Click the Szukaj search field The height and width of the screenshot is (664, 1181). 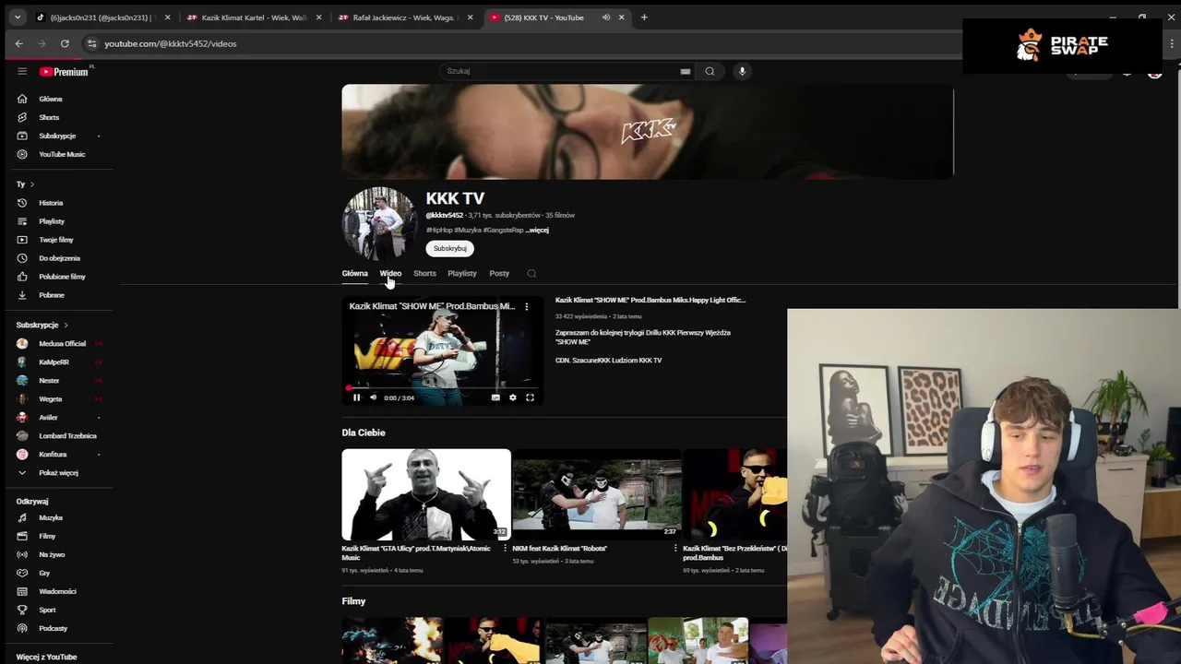click(x=567, y=71)
